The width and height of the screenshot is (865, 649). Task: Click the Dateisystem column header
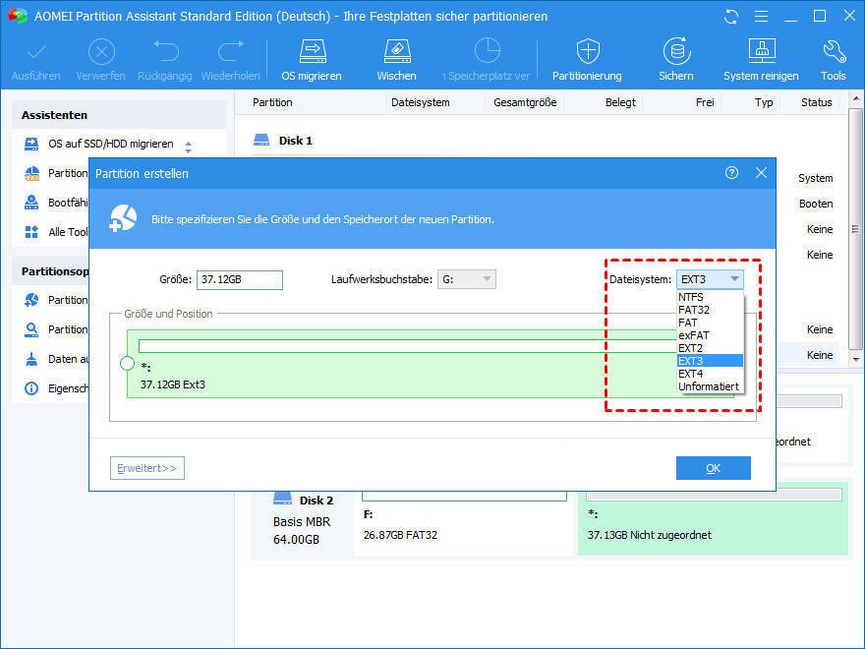point(421,102)
